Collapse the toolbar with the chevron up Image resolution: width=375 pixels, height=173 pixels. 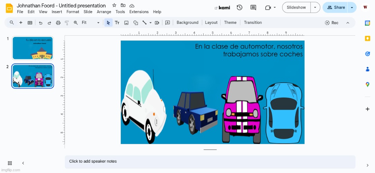point(348,23)
